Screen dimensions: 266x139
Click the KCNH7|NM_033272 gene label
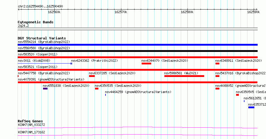(32, 125)
